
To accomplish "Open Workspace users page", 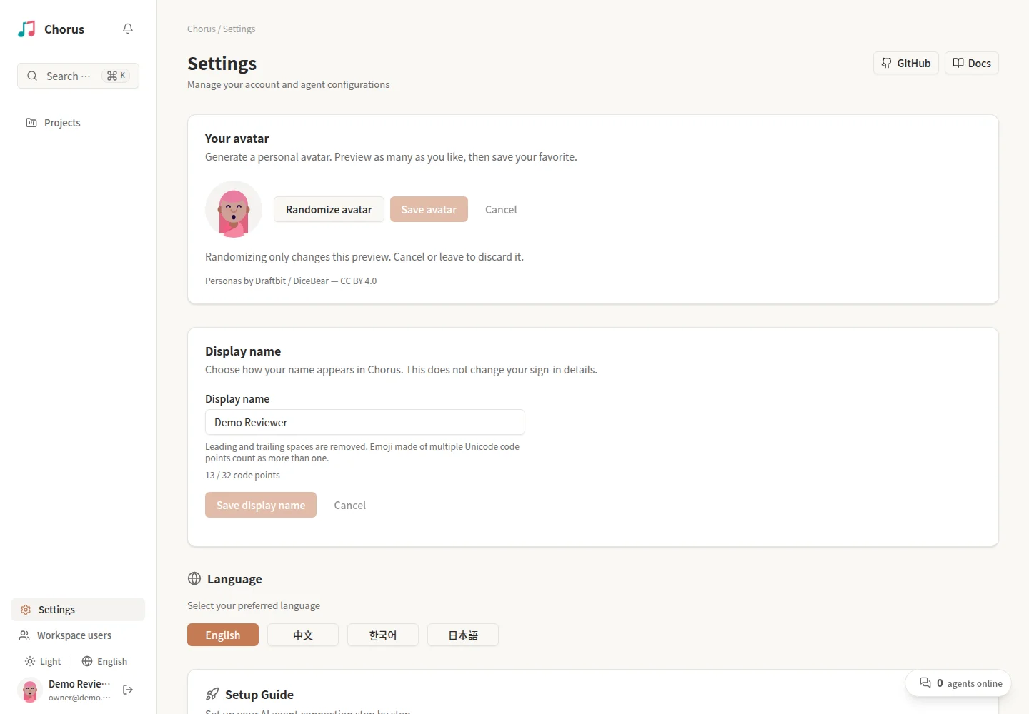I will [x=78, y=635].
